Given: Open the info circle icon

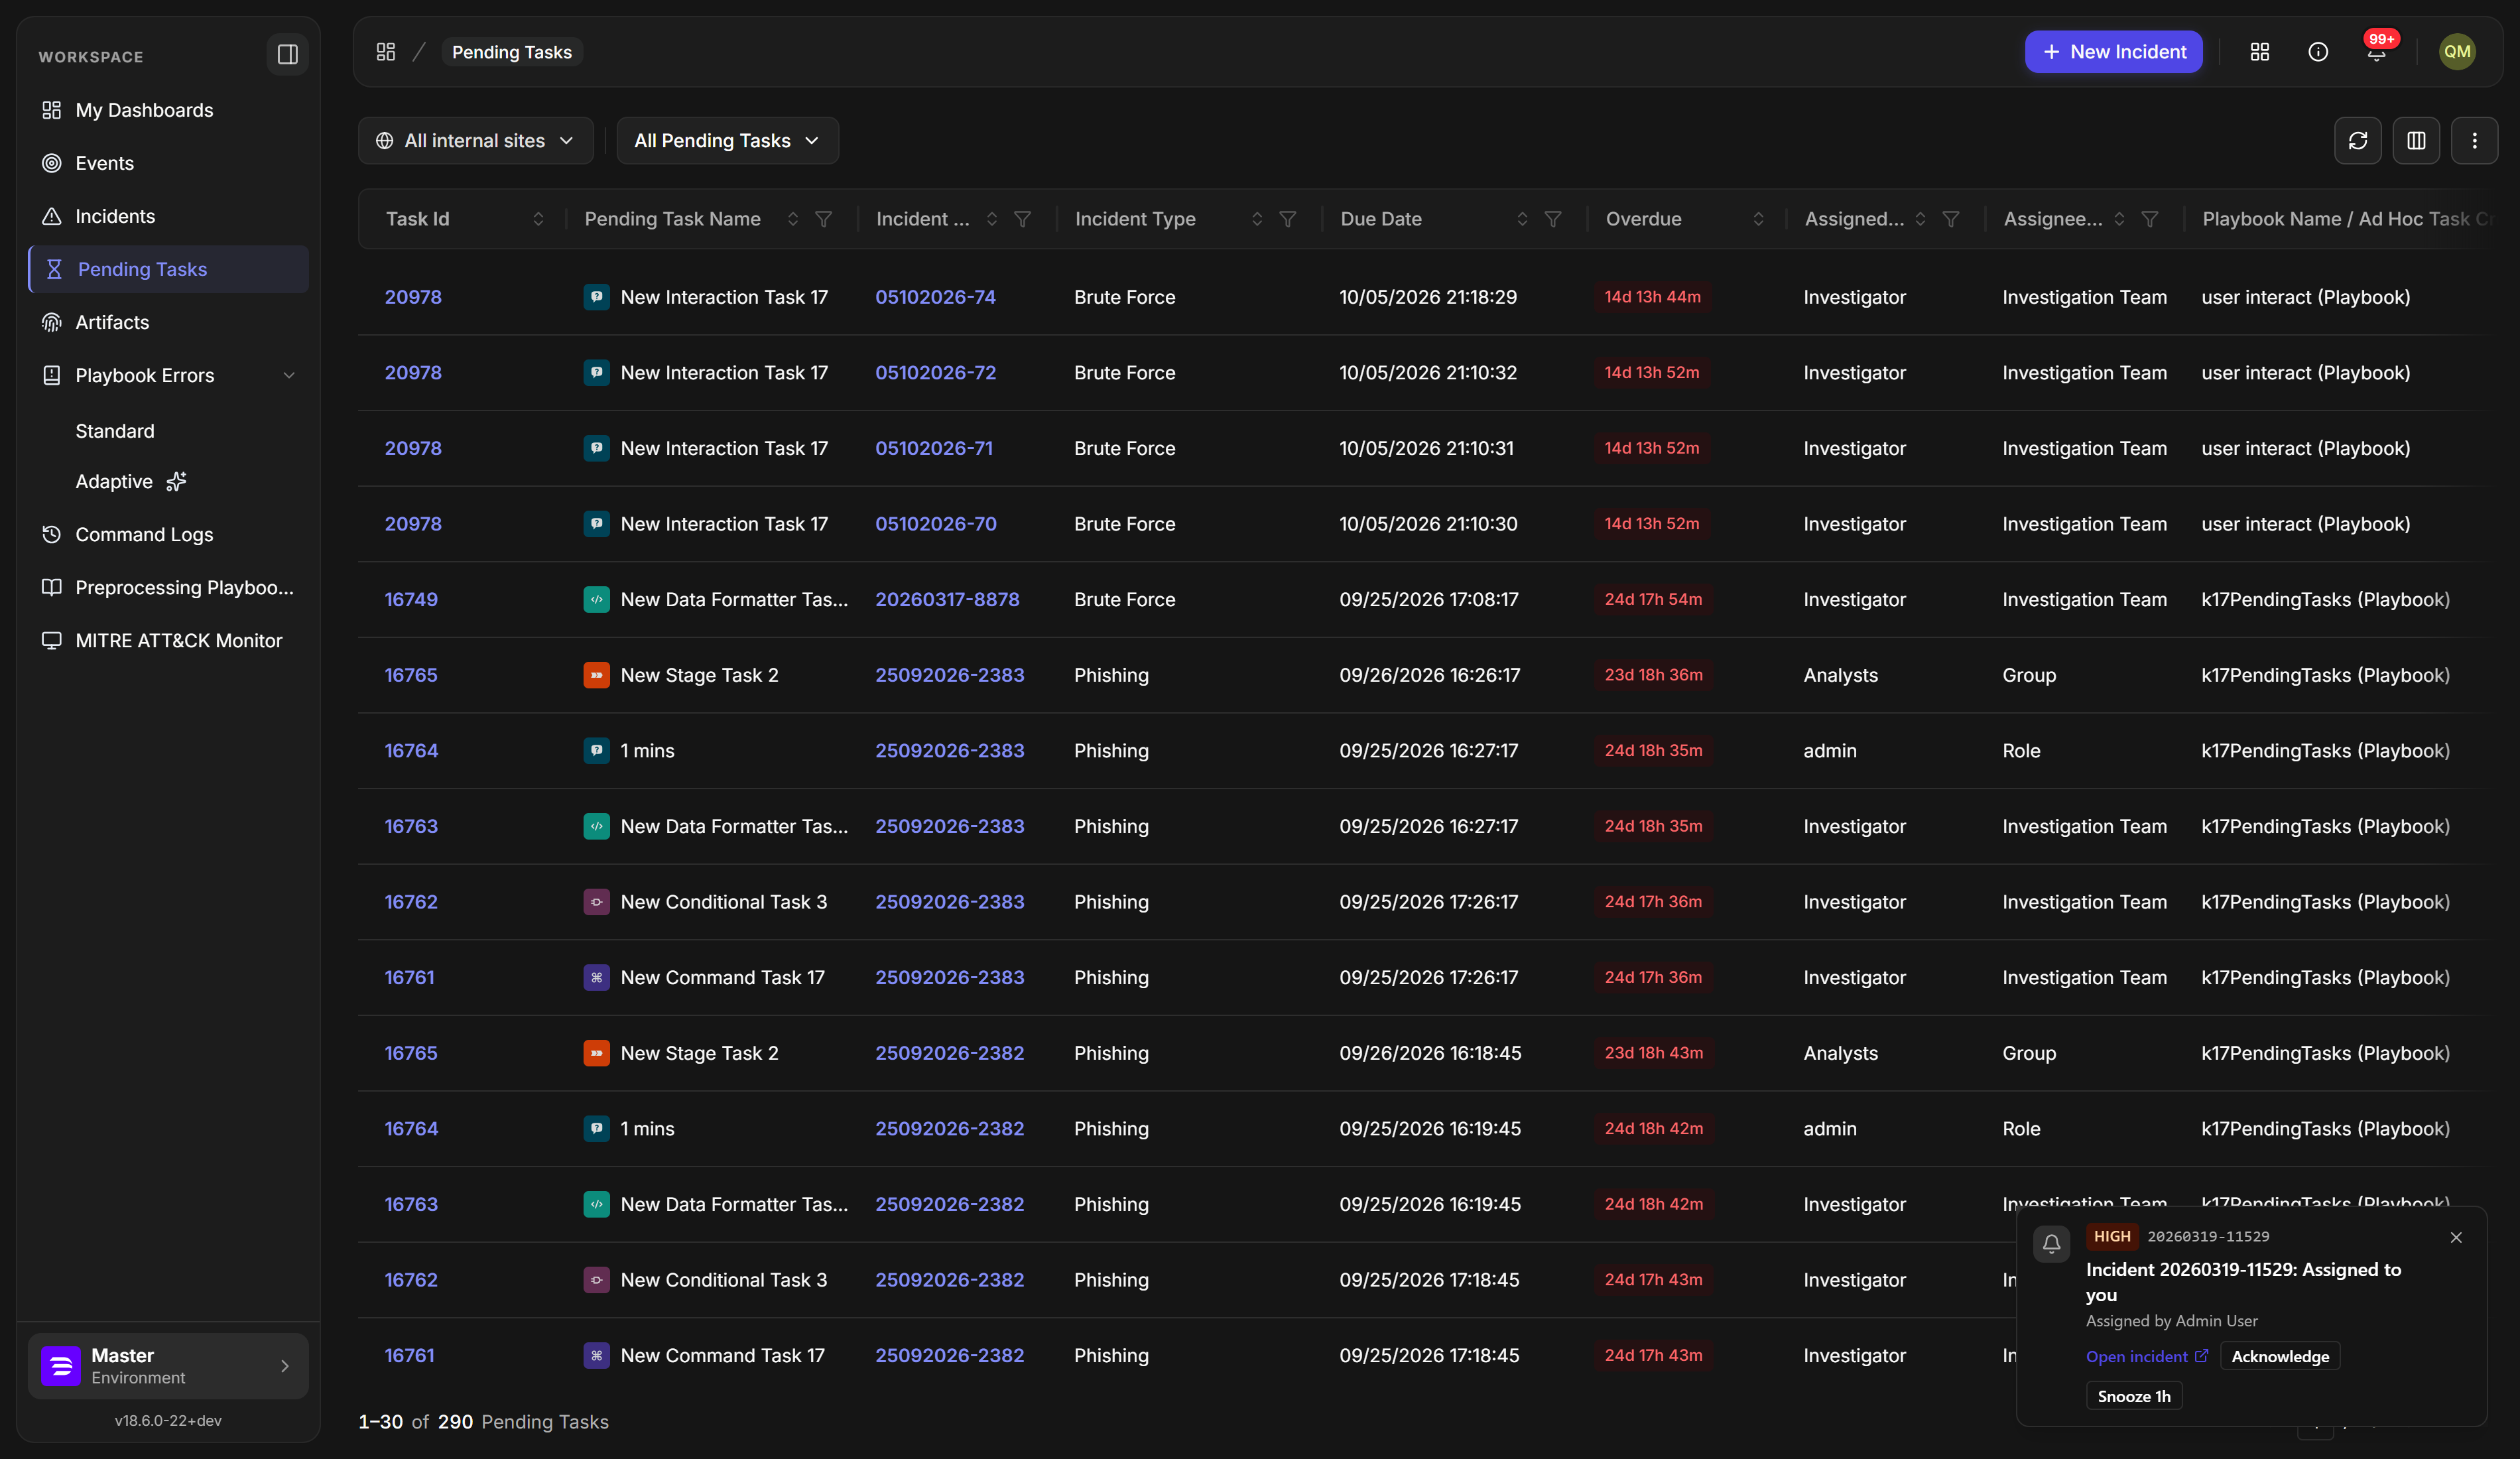Looking at the screenshot, I should (2318, 52).
